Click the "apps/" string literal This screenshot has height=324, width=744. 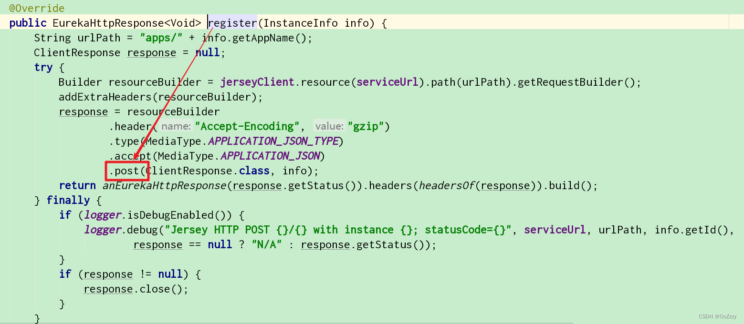(x=161, y=38)
